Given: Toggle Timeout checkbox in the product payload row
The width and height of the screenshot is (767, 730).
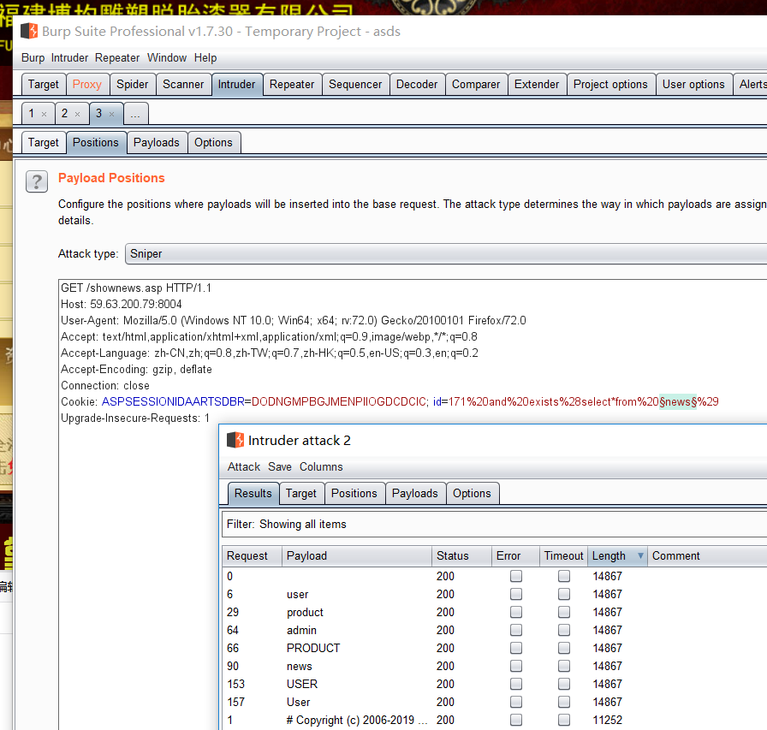Looking at the screenshot, I should [564, 612].
